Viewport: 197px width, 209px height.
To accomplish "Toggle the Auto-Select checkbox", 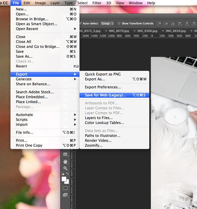I will coord(80,23).
